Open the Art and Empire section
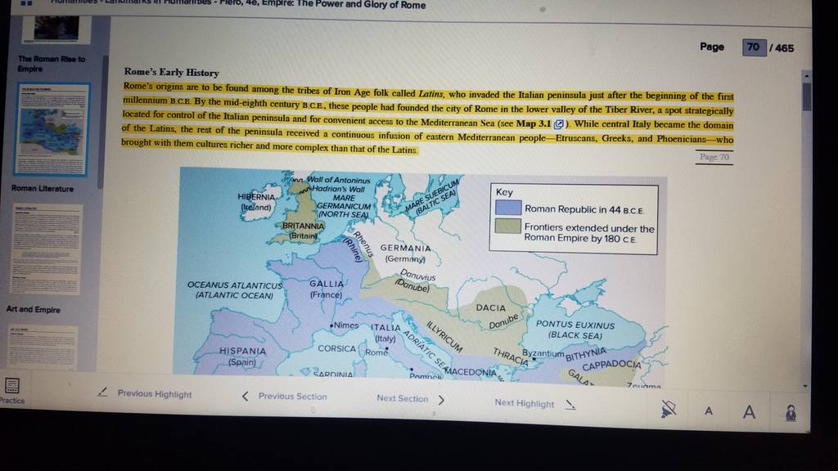Image resolution: width=838 pixels, height=471 pixels. tap(33, 309)
